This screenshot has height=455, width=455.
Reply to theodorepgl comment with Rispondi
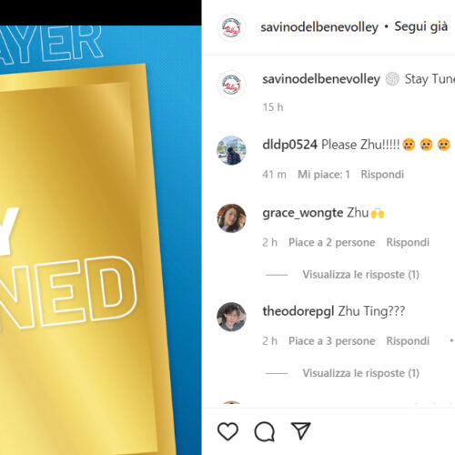[408, 341]
